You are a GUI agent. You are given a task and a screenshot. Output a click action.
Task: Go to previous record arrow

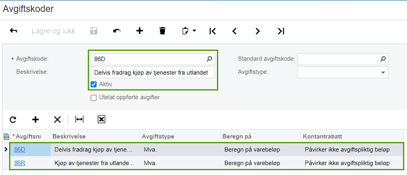(x=234, y=31)
